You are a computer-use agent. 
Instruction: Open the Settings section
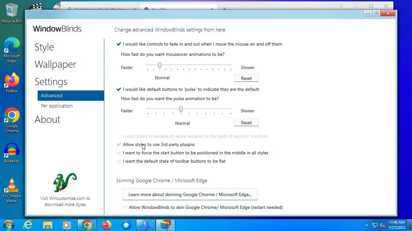51,81
